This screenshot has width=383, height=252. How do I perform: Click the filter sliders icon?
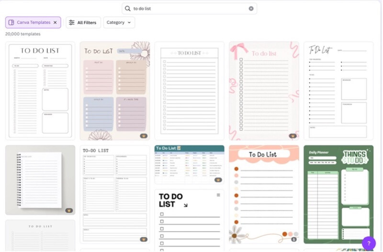pyautogui.click(x=71, y=22)
